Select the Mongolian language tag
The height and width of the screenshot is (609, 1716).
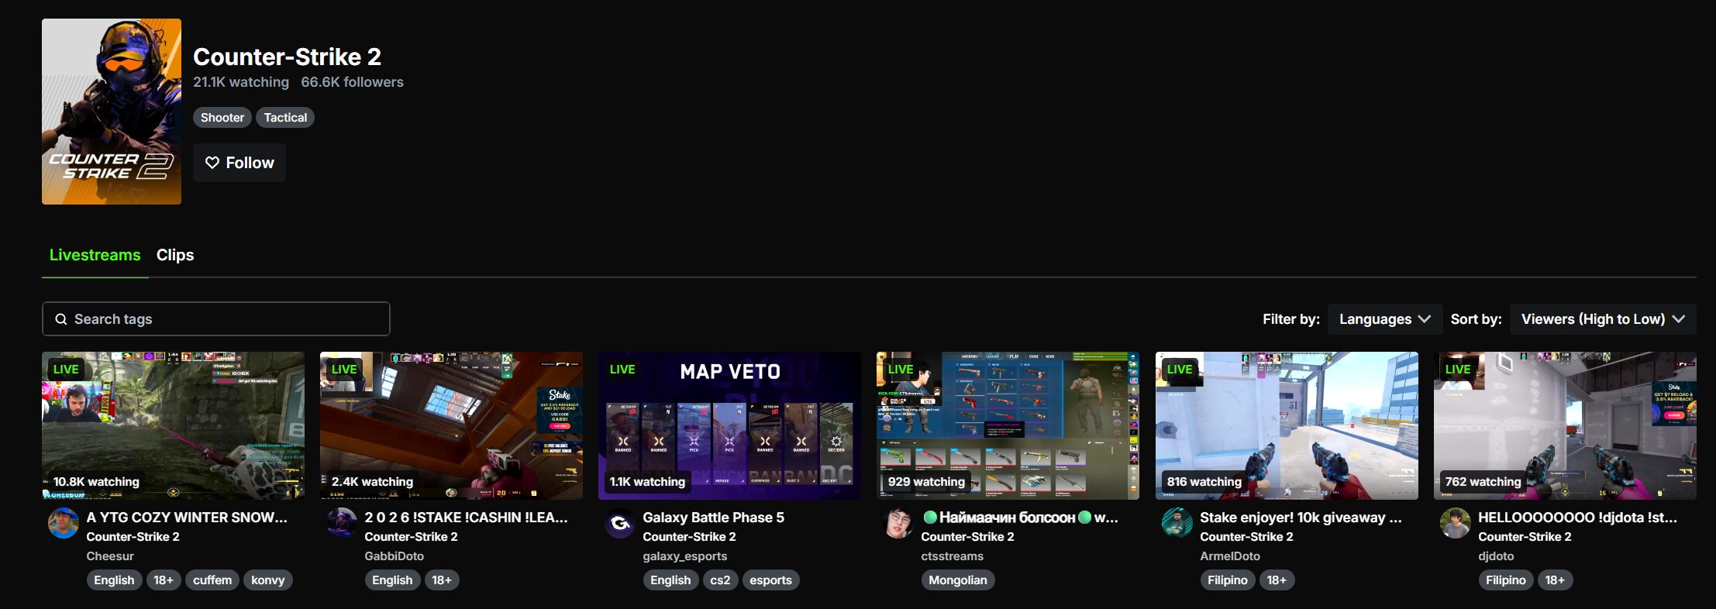(x=958, y=580)
